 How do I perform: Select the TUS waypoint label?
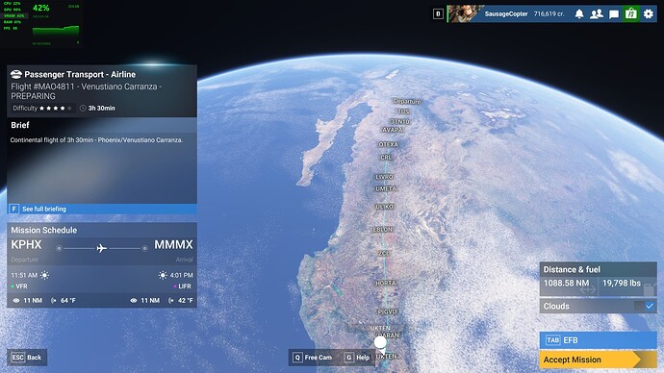tap(403, 112)
